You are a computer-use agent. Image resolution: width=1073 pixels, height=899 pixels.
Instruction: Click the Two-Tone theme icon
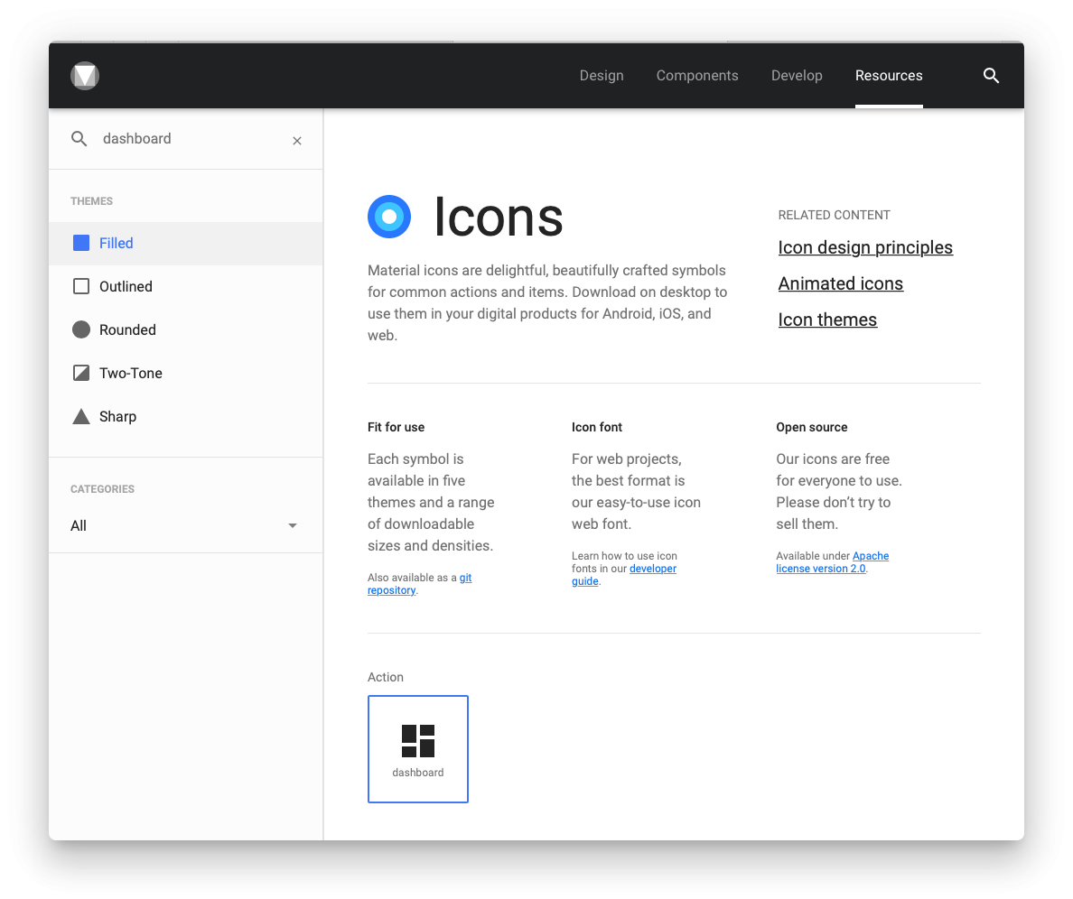81,373
